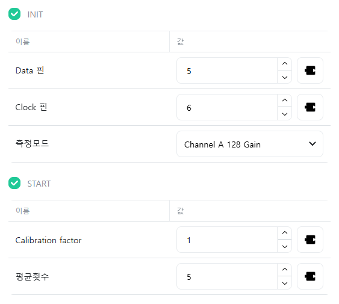
Task: Select the Calibration factor value field
Action: click(x=227, y=240)
